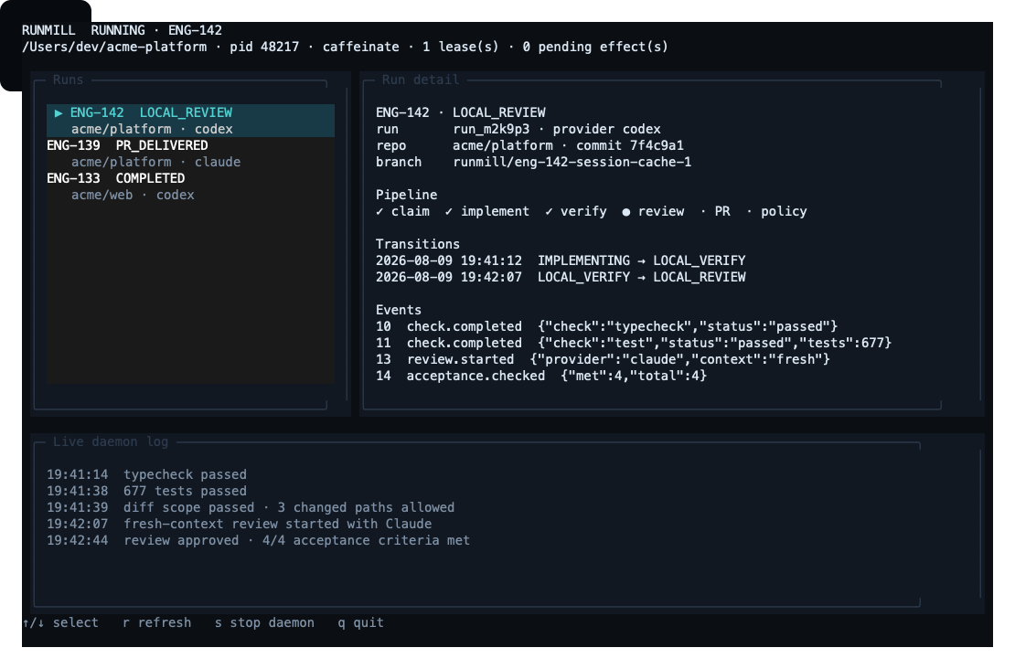This screenshot has width=1015, height=669.
Task: Click the checkmark before implement
Action: [449, 211]
